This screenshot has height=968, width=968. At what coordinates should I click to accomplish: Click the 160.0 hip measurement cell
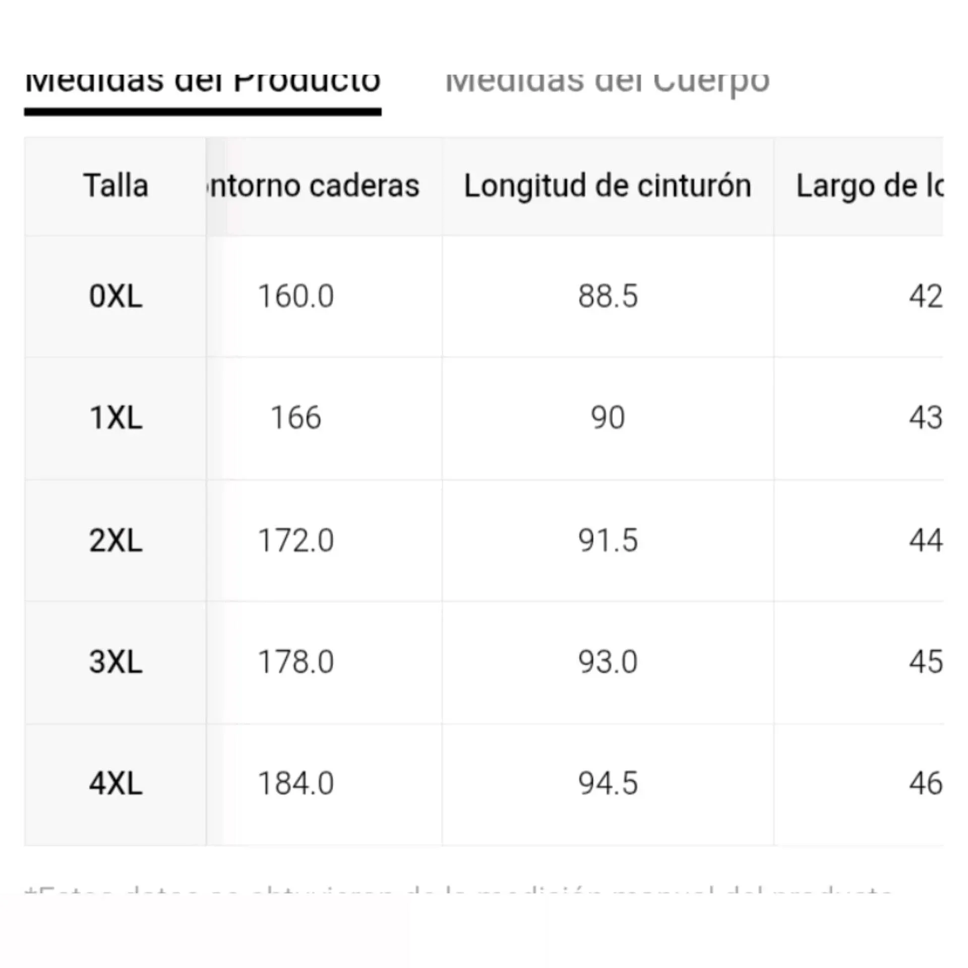[295, 296]
